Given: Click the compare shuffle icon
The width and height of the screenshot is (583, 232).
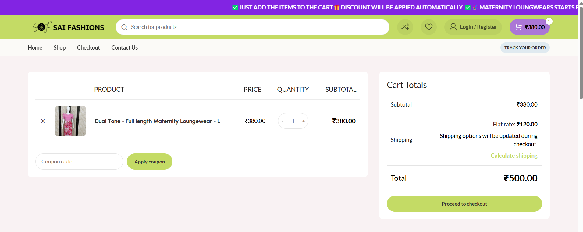Looking at the screenshot, I should (405, 27).
